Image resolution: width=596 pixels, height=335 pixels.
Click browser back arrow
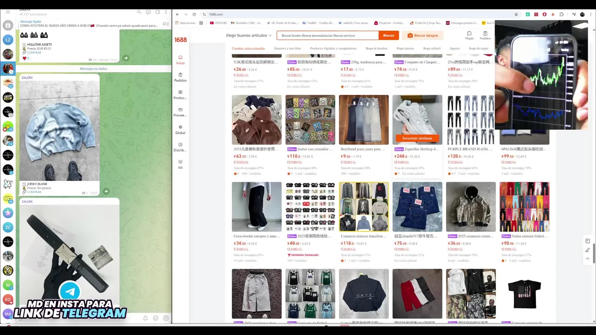coord(177,14)
